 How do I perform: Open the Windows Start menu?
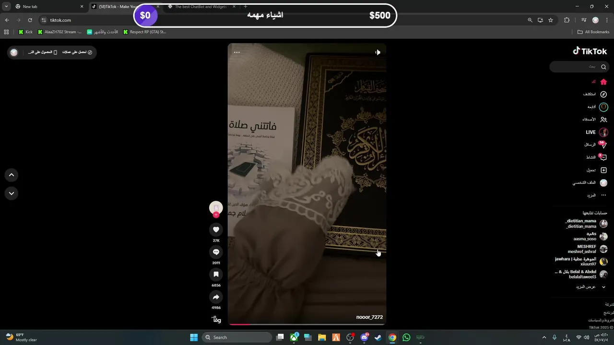[x=194, y=337]
